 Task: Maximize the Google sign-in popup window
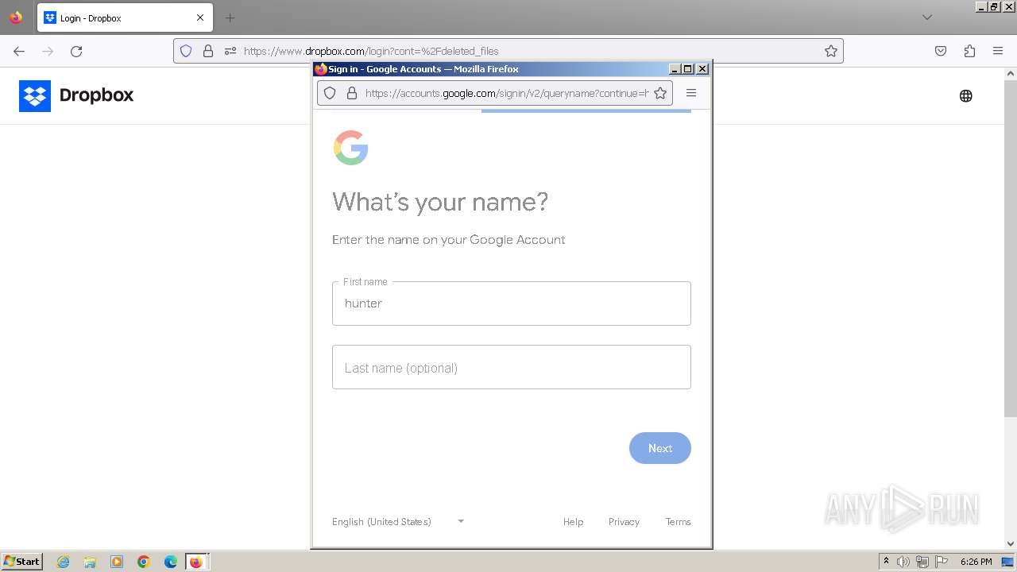click(688, 69)
